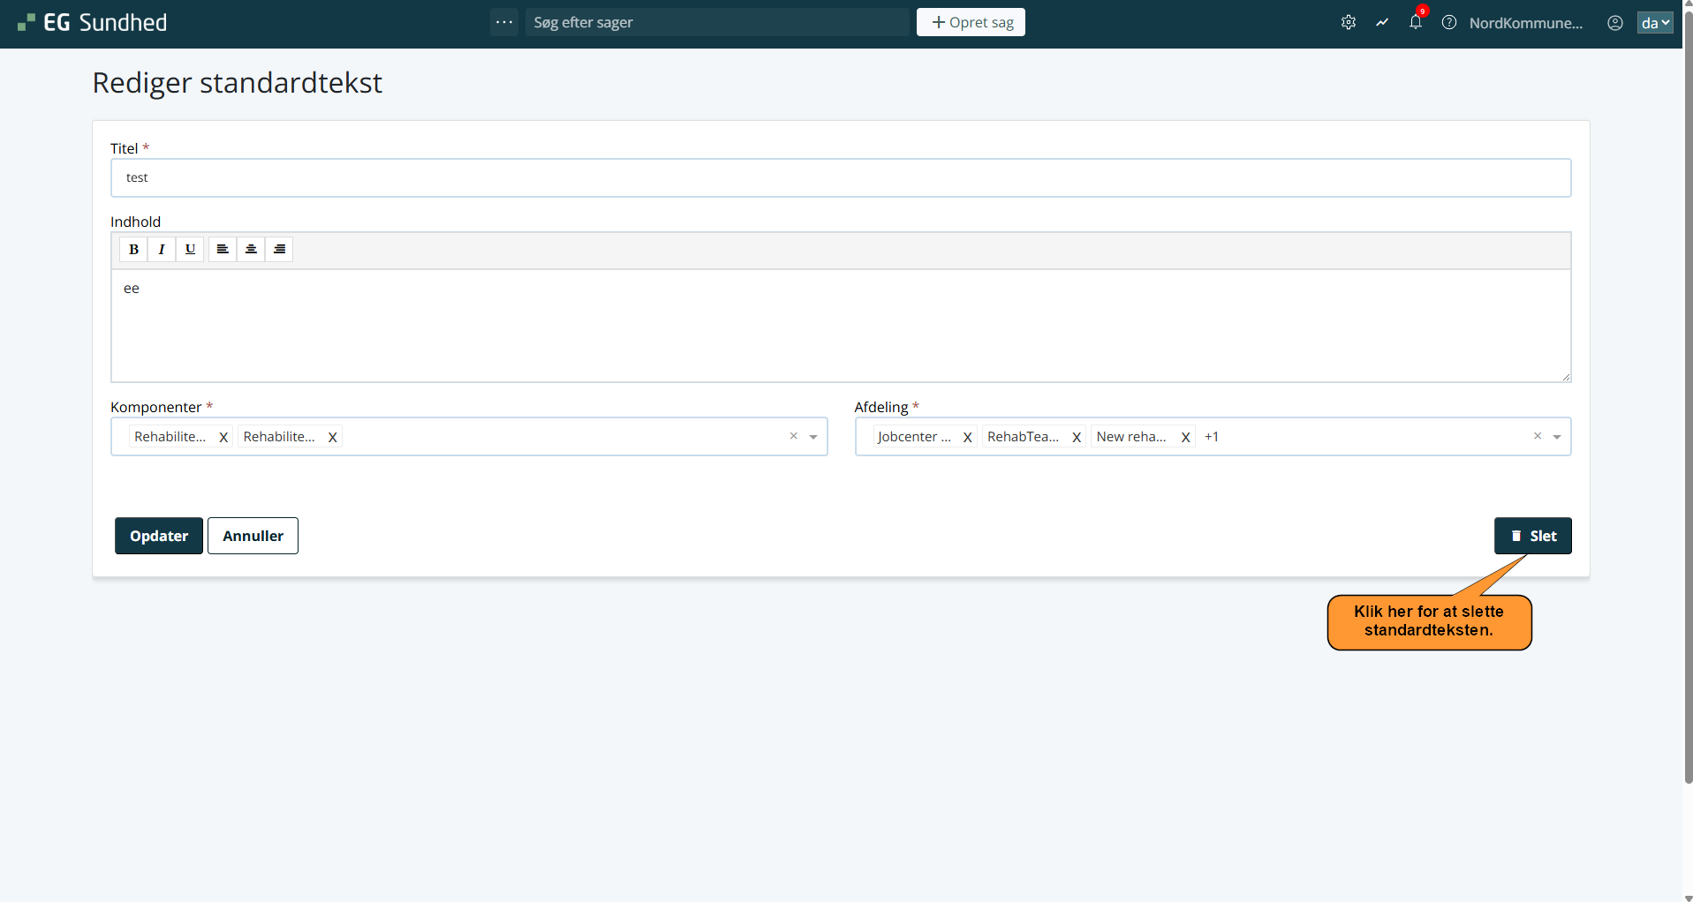This screenshot has width=1693, height=902.
Task: Click the Opdater button
Action: point(159,536)
